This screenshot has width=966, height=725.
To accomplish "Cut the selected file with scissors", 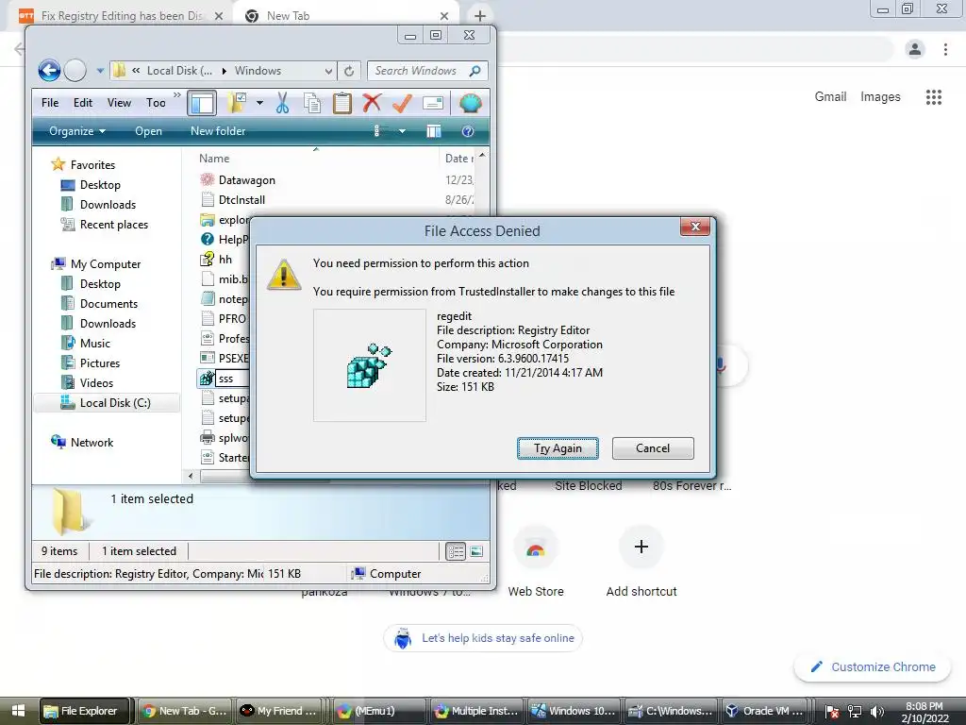I will (x=282, y=103).
